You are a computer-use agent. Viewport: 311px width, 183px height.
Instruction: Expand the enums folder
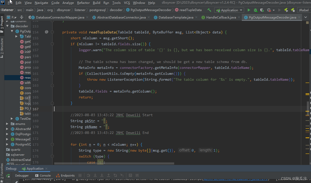click(x=8, y=124)
